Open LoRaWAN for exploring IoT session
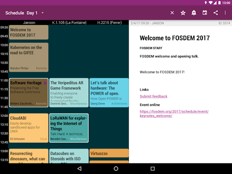Screen dimensions: 232x174 pos(69,128)
